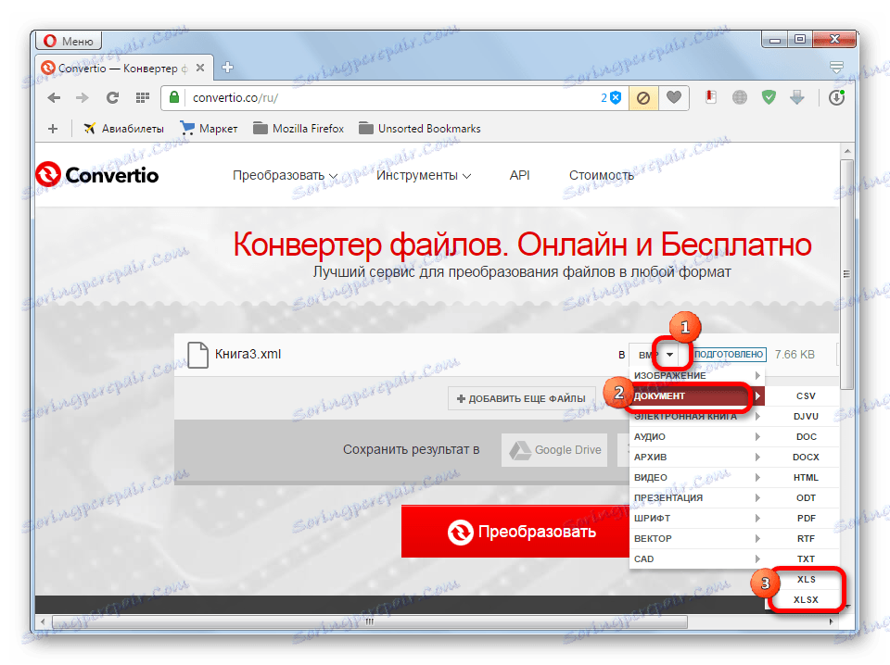Screen dimensions: 890x665
Task: Expand the ВЕКТОР category
Action: (697, 539)
